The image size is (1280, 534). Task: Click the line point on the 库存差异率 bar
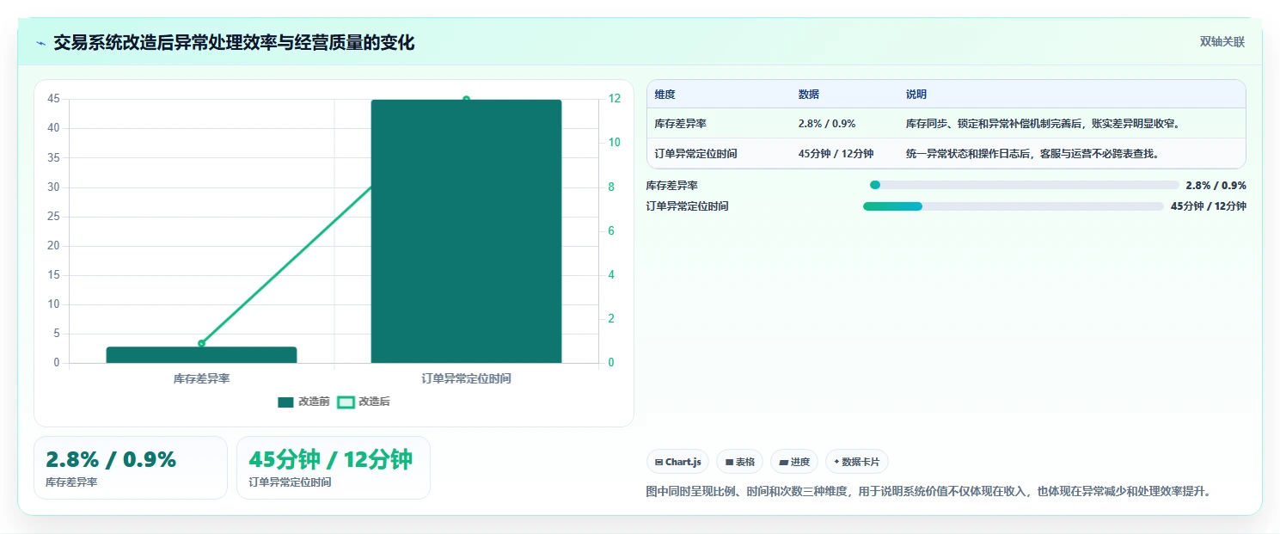201,343
